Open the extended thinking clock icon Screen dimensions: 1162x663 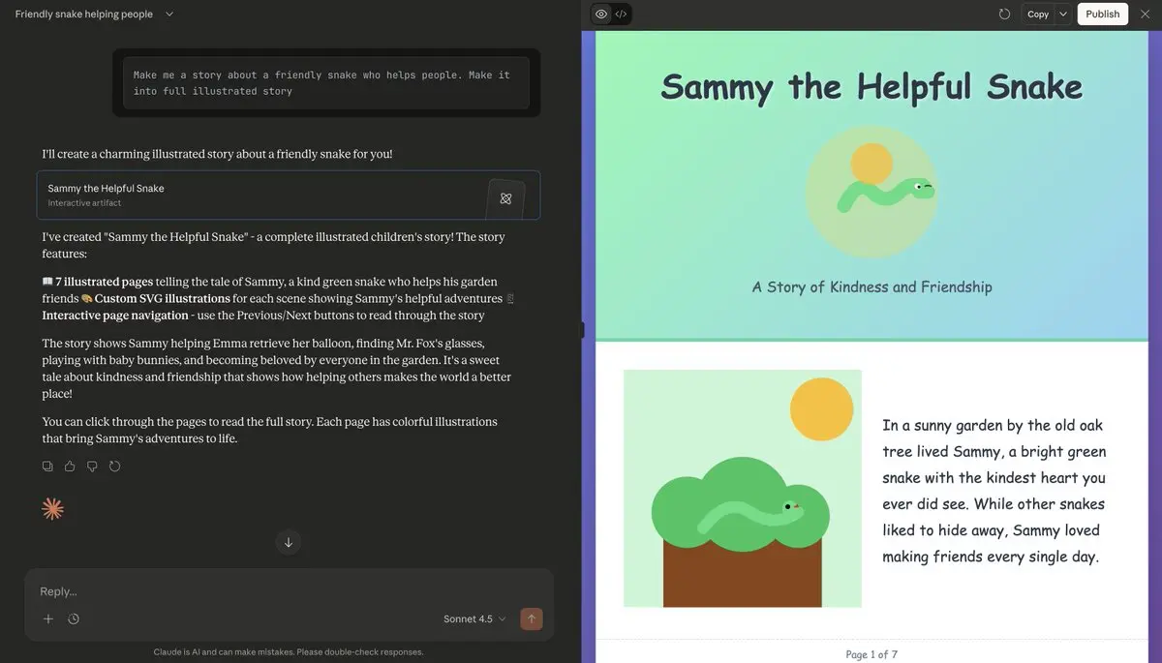(74, 618)
